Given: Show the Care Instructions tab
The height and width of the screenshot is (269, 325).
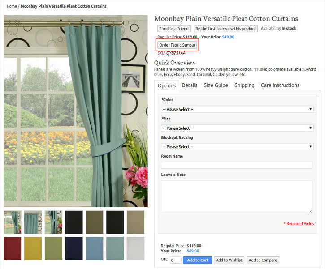Looking at the screenshot, I should point(280,85).
